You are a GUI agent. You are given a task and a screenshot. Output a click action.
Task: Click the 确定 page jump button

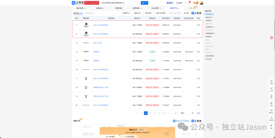click(x=199, y=113)
